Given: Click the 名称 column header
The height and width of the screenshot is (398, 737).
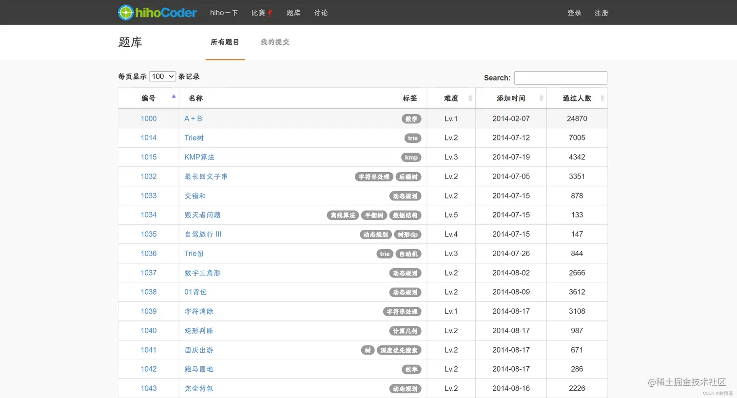Looking at the screenshot, I should [196, 98].
